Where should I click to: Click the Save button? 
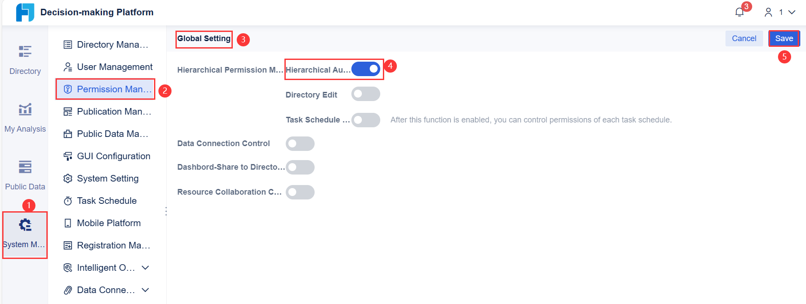pyautogui.click(x=784, y=38)
